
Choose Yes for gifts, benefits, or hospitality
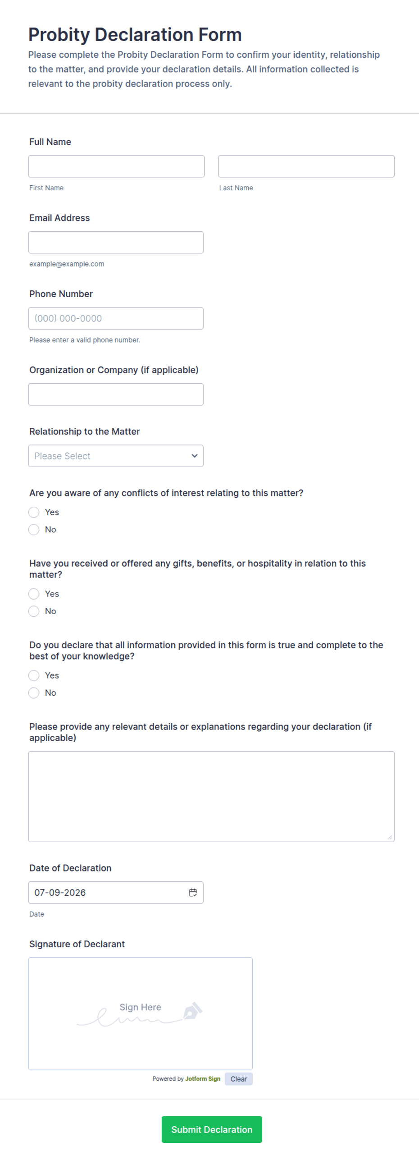point(34,594)
